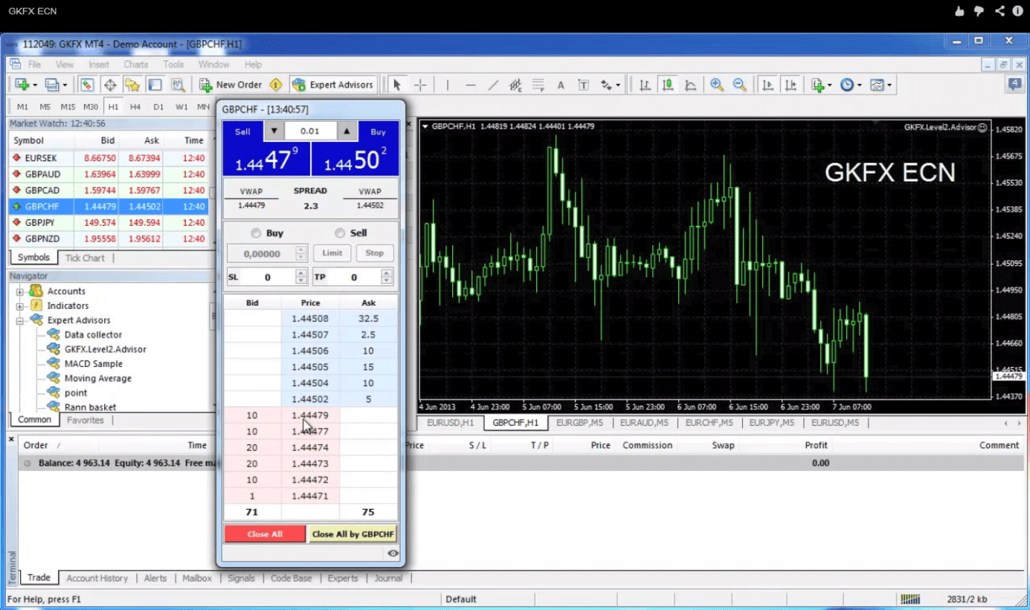Open the Charts menu
This screenshot has width=1030, height=610.
coord(136,65)
